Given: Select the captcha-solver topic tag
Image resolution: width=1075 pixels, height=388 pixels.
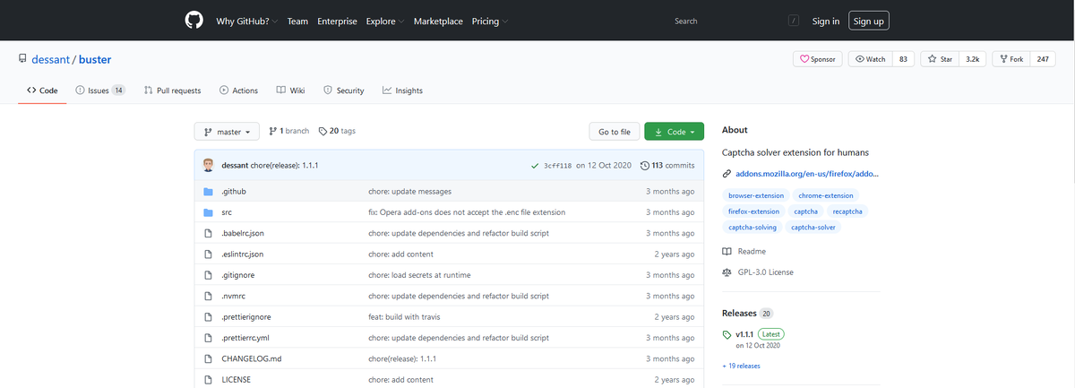Looking at the screenshot, I should 813,228.
